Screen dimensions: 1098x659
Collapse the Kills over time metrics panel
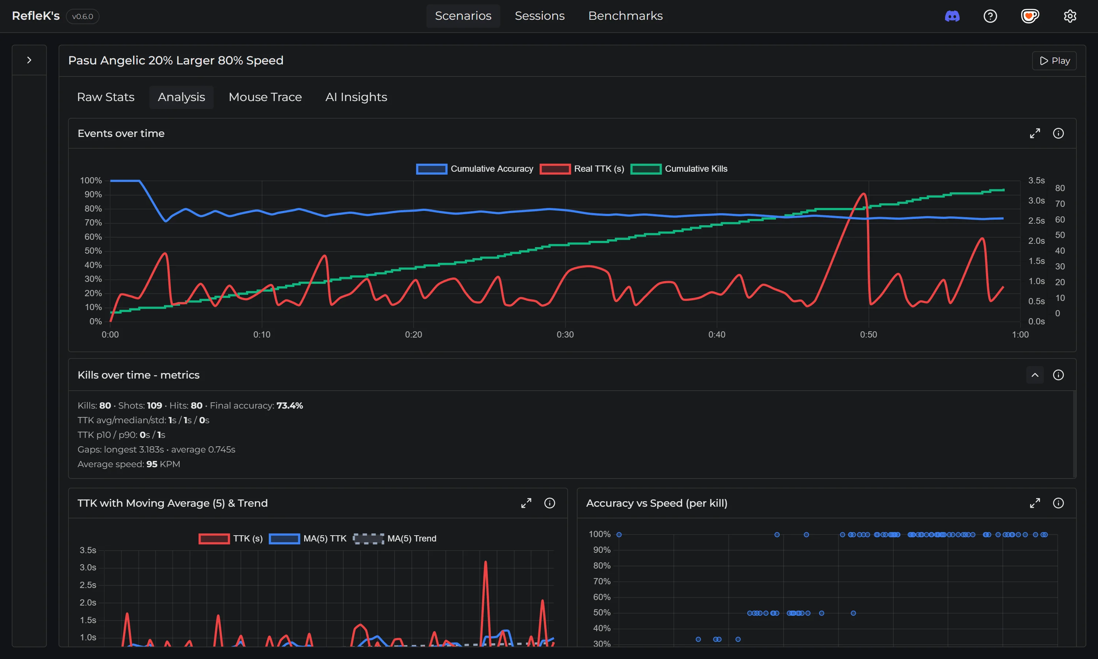[x=1035, y=375]
